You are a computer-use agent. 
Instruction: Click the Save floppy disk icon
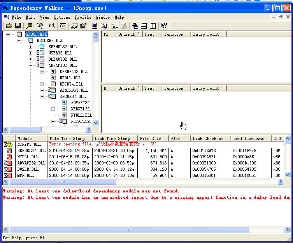(18, 26)
